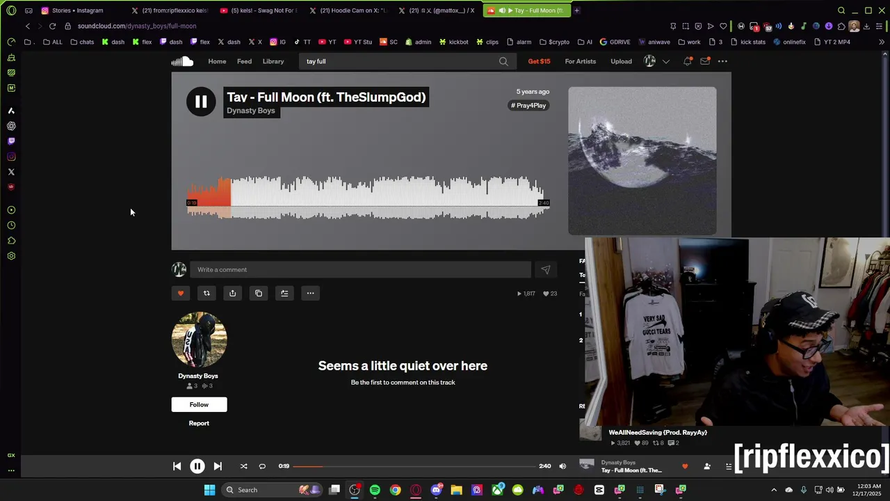Open the sidebar Settings gear icon
The height and width of the screenshot is (501, 890).
pos(11,256)
